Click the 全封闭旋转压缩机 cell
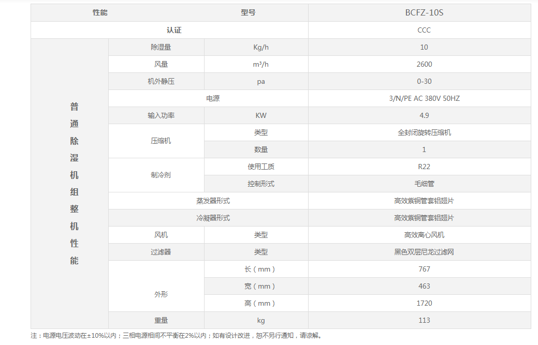The height and width of the screenshot is (345, 538). pos(424,132)
